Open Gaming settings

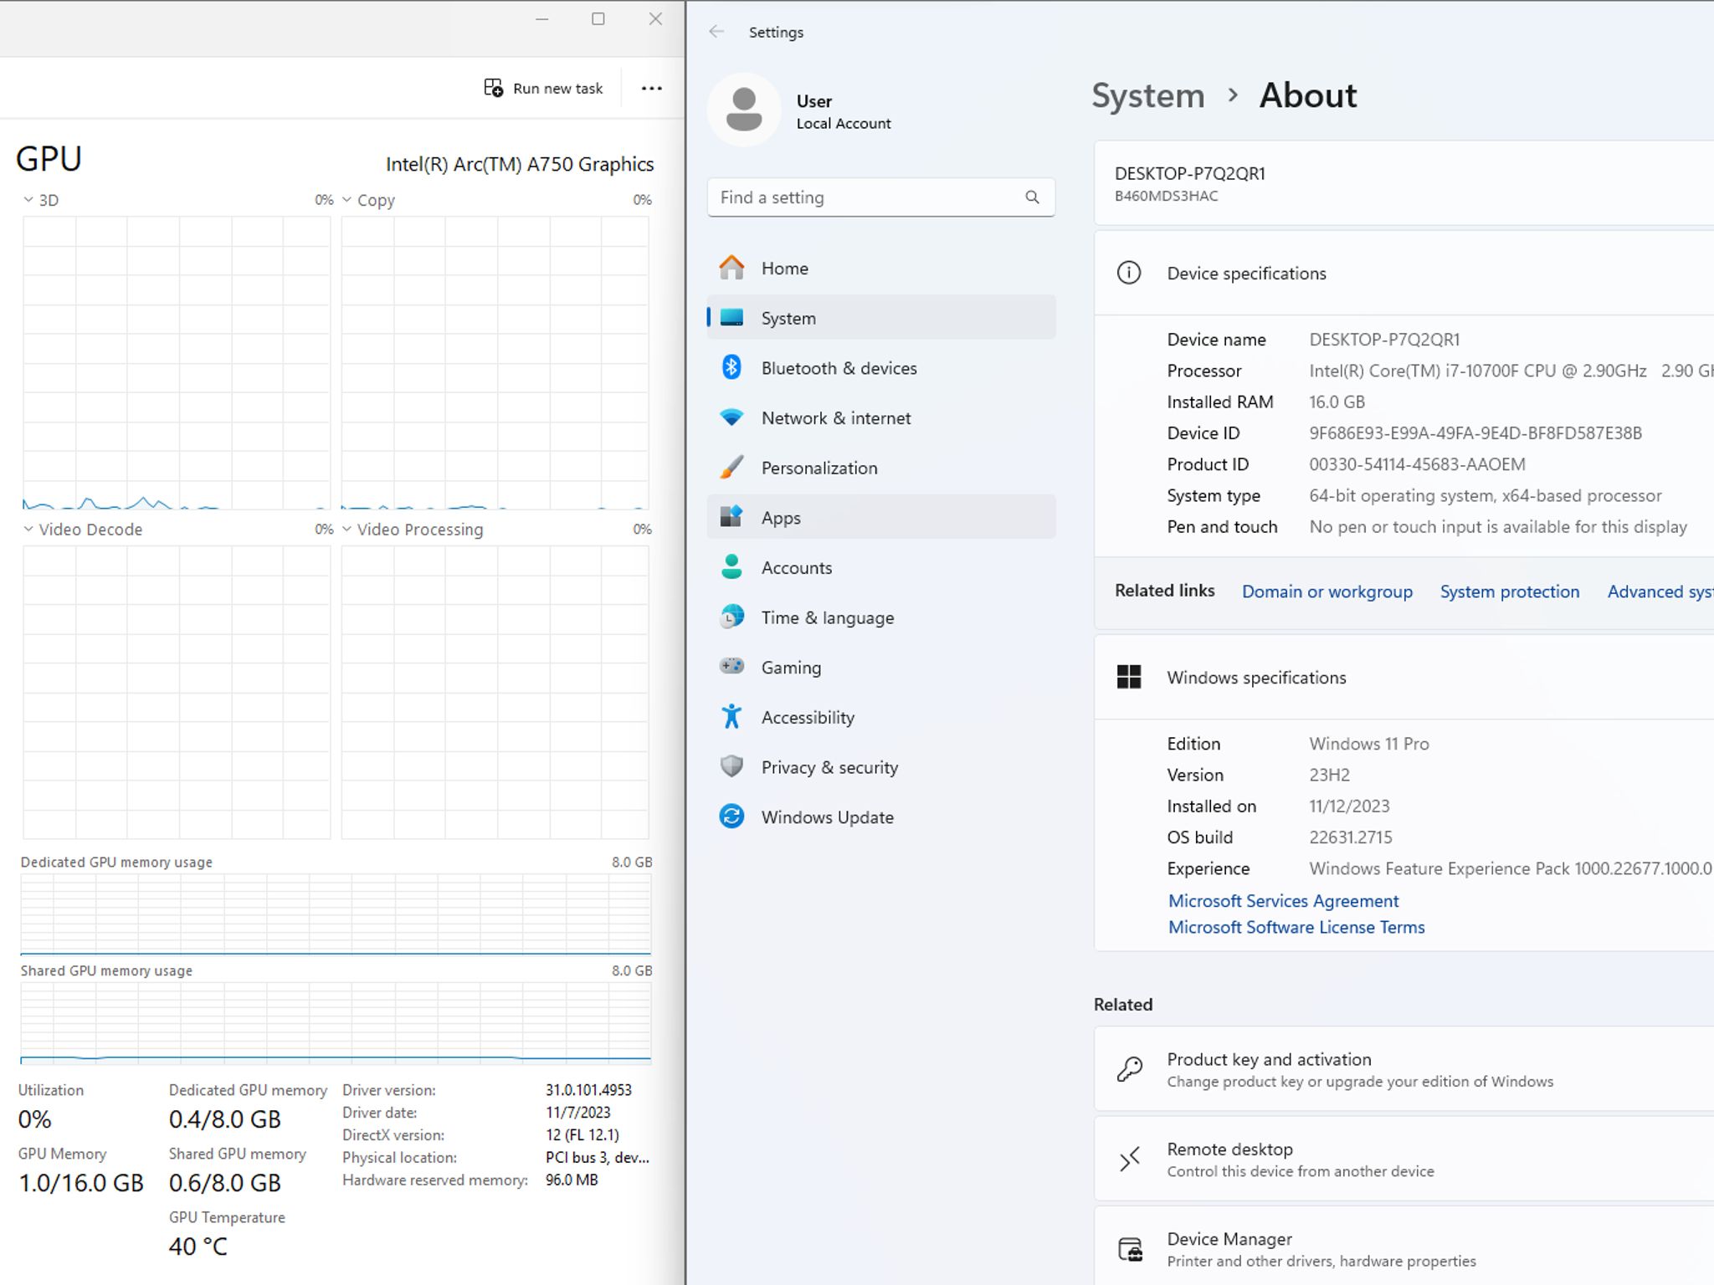880,668
